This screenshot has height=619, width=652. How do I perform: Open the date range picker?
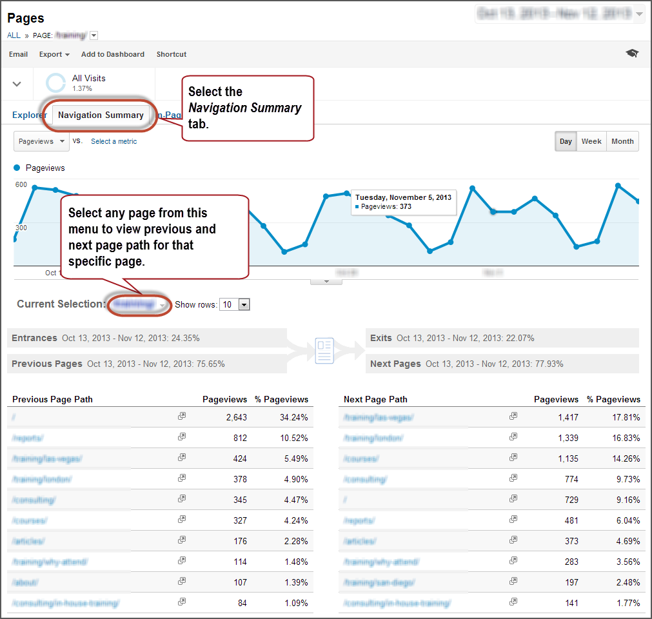pos(560,14)
